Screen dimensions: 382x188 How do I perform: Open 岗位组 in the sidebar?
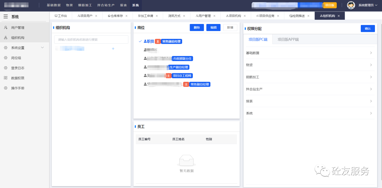tap(16, 58)
